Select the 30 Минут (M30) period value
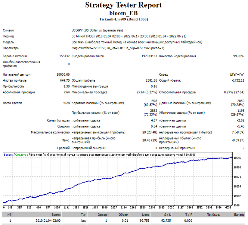The height and width of the screenshot is (225, 248). click(129, 36)
